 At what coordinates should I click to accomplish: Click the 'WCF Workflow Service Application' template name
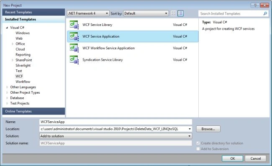click(x=108, y=48)
